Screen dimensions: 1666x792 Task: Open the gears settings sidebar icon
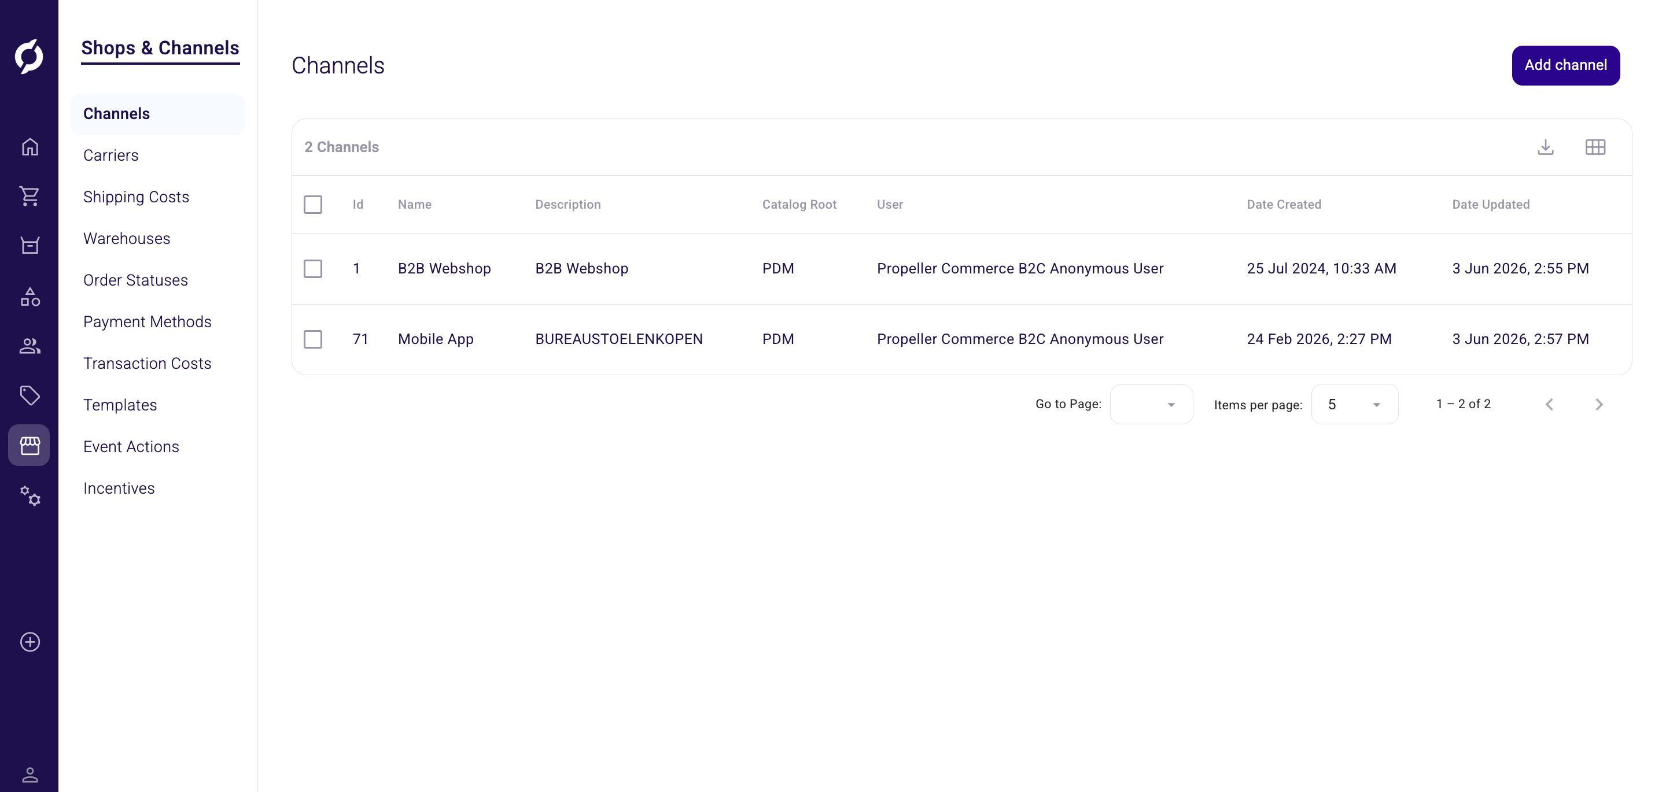pos(30,496)
